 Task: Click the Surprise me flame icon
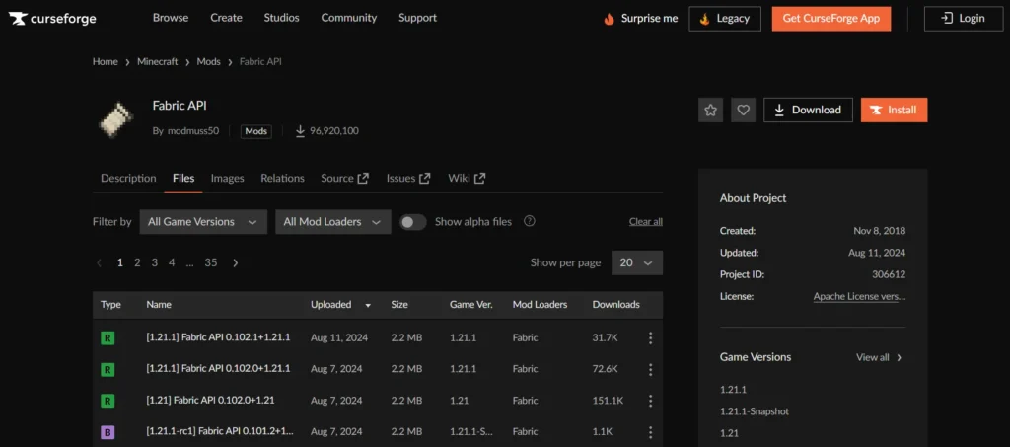click(609, 19)
